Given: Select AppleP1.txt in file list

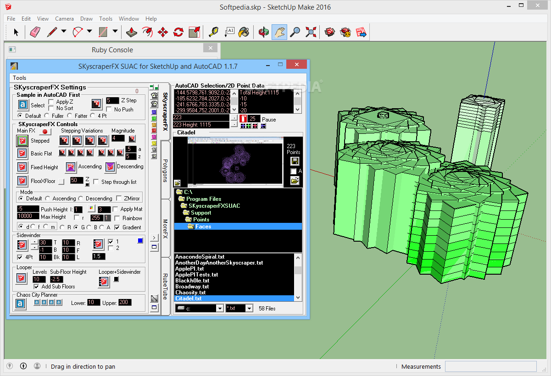Looking at the screenshot, I should (189, 269).
